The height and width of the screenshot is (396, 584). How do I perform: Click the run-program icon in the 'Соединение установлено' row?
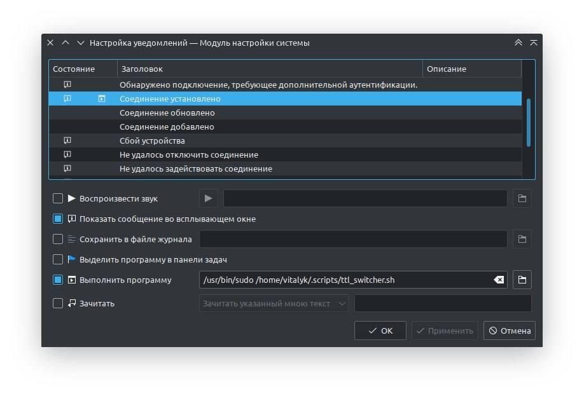point(102,99)
